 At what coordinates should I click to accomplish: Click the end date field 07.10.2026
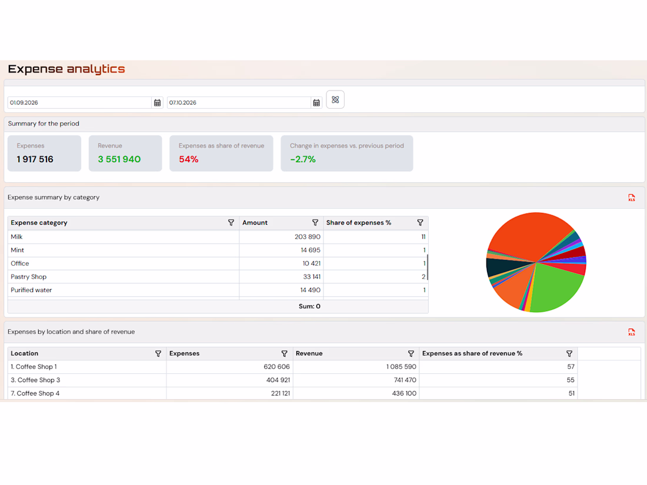(x=239, y=103)
